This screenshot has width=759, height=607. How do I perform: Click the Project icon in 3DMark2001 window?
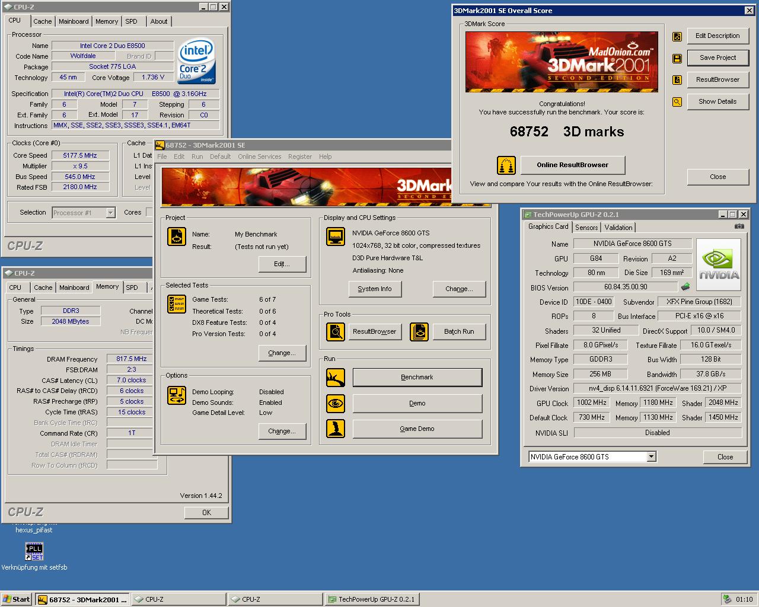pos(177,237)
